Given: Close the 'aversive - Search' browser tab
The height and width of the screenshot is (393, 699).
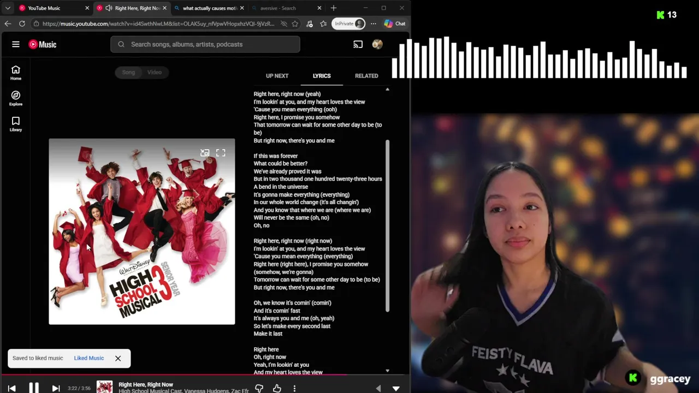Looking at the screenshot, I should 319,8.
